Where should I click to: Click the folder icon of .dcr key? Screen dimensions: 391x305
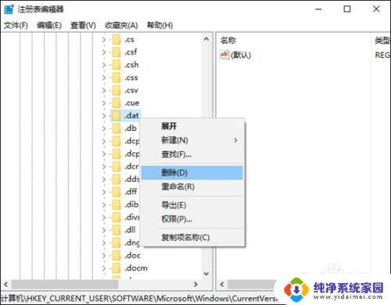pos(117,166)
